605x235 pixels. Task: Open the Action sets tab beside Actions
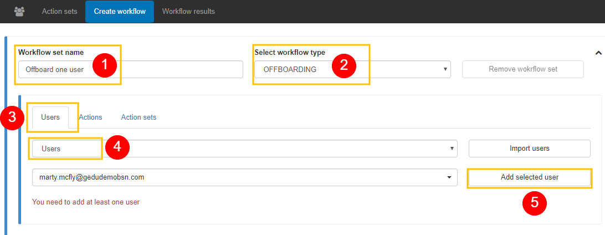[139, 117]
